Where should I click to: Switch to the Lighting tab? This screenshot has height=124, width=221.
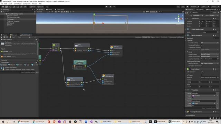[200, 10]
